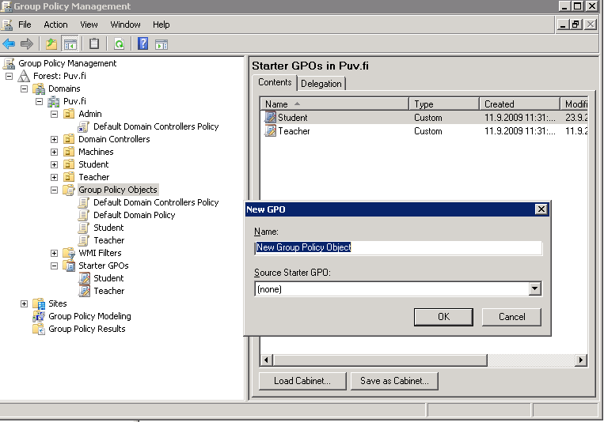Click the Starter GPOs container icon
Screen dimensions: 604x422
[x=69, y=266]
